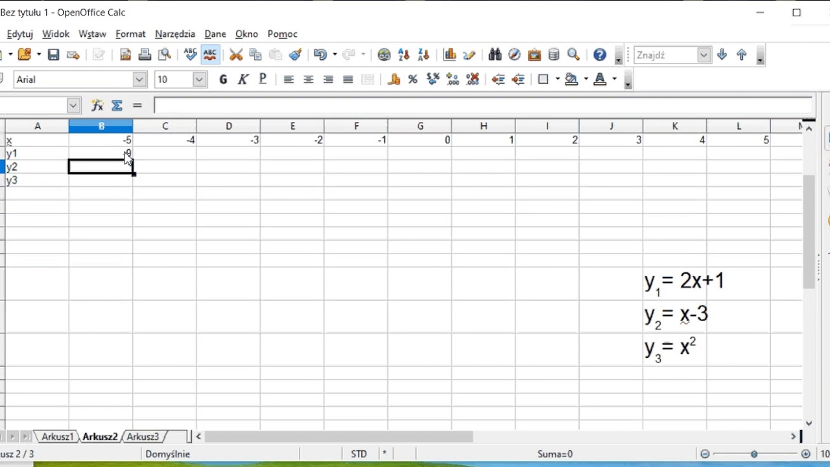Cut selection with scissors icon
The width and height of the screenshot is (830, 467).
(x=236, y=55)
